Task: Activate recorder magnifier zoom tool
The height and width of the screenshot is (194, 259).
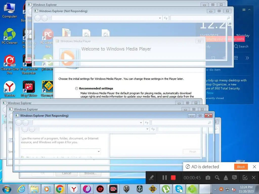Action: click(x=217, y=178)
